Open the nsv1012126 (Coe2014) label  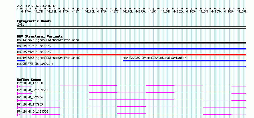34,46
